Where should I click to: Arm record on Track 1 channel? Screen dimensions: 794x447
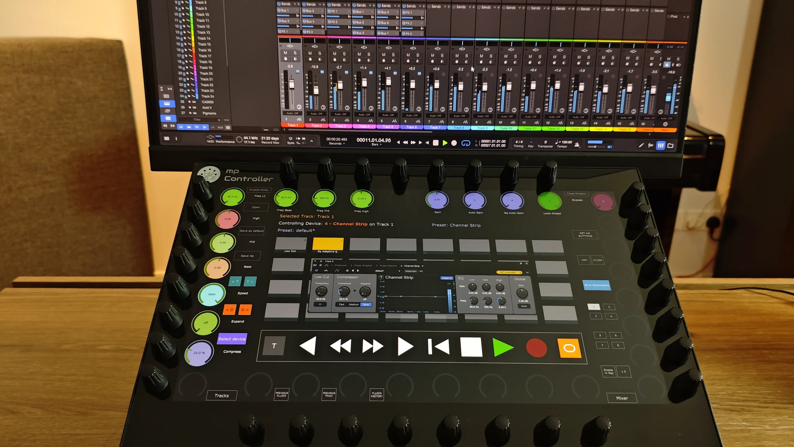point(286,59)
